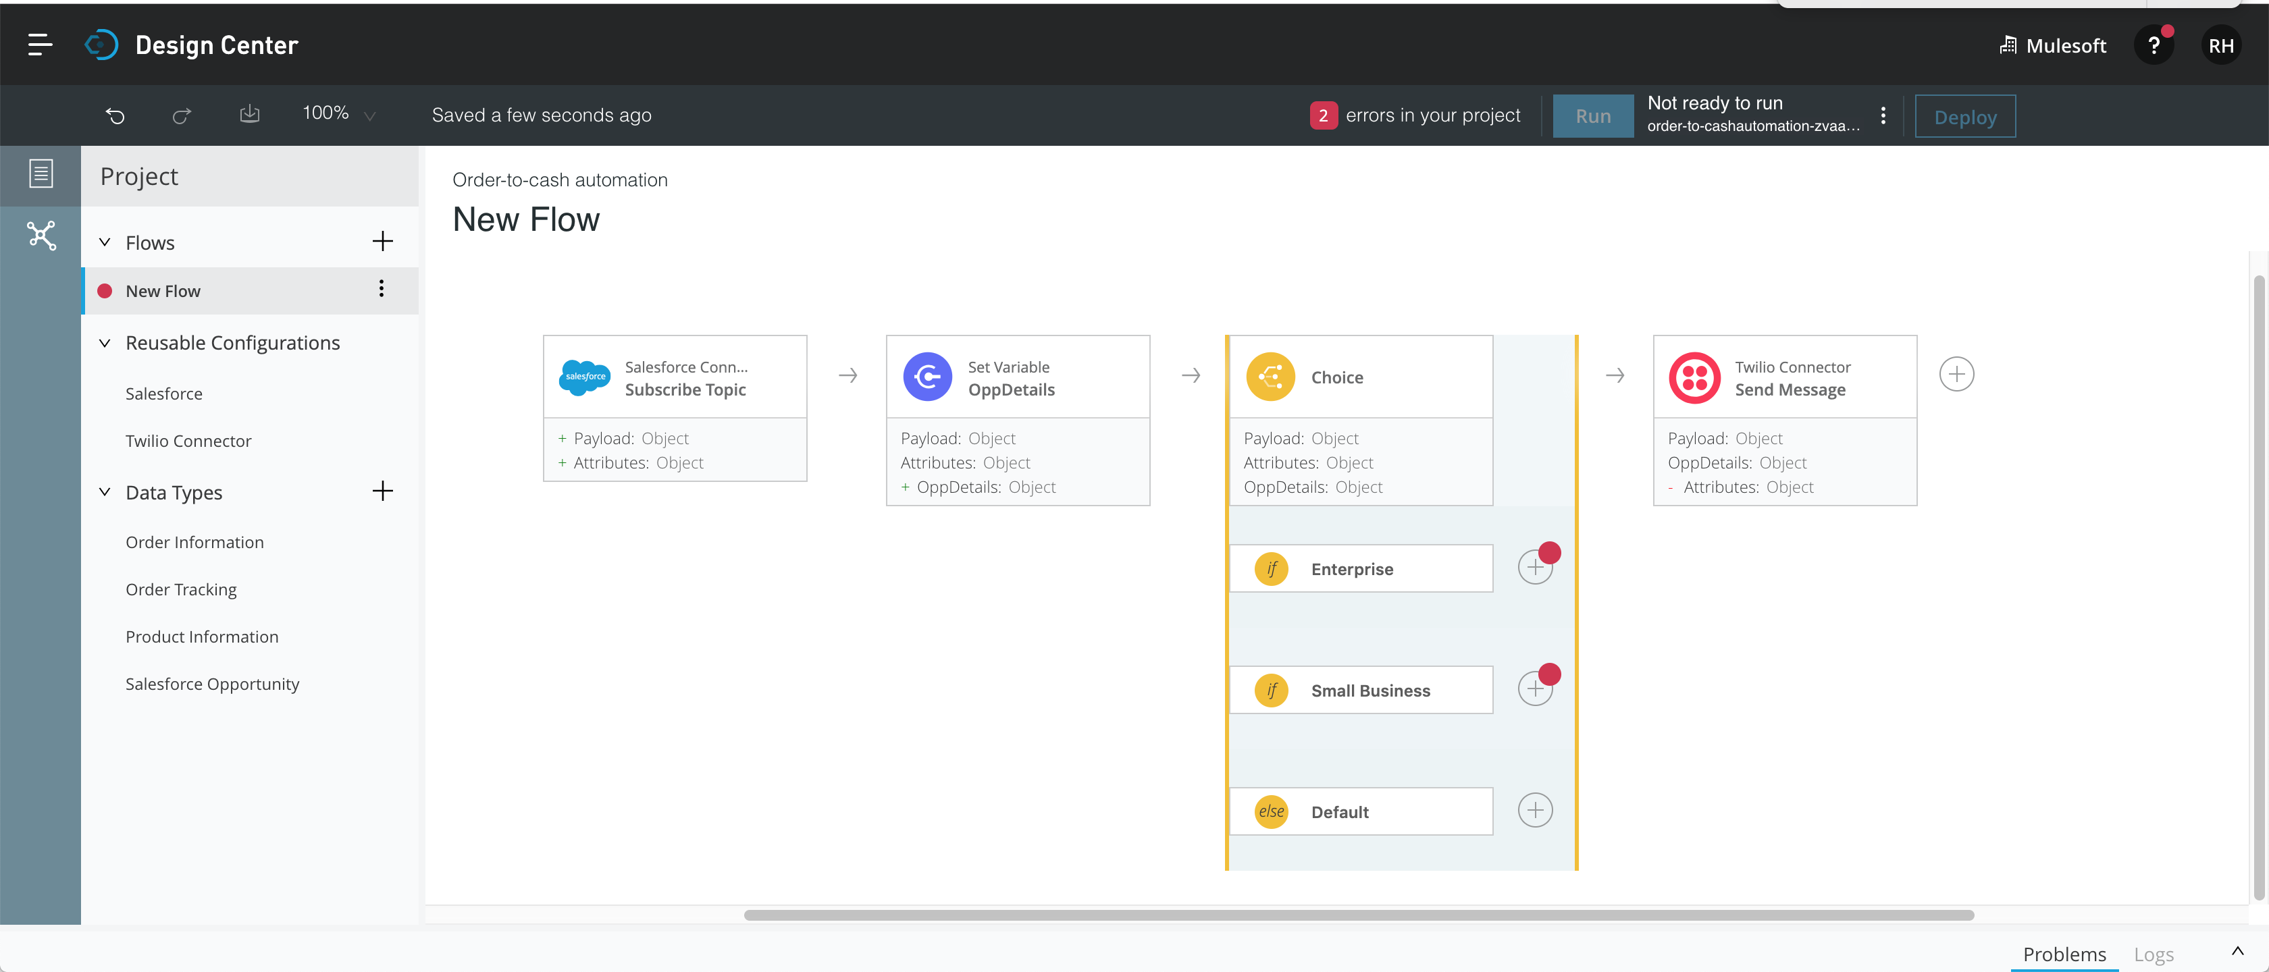This screenshot has width=2269, height=972.
Task: Open the hamburger navigation menu
Action: 40,45
